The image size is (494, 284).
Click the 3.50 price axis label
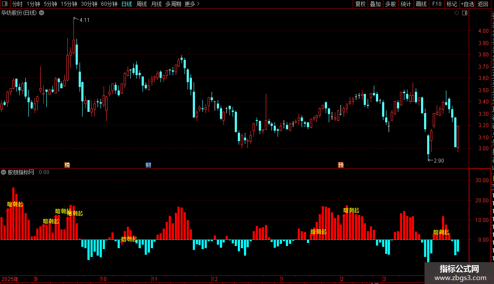[483, 90]
